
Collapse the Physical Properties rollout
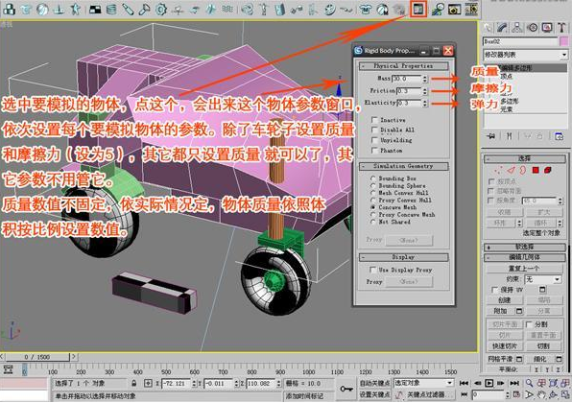pos(403,66)
